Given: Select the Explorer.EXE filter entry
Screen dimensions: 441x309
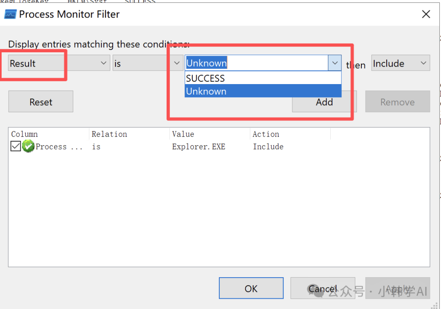Looking at the screenshot, I should [x=198, y=147].
